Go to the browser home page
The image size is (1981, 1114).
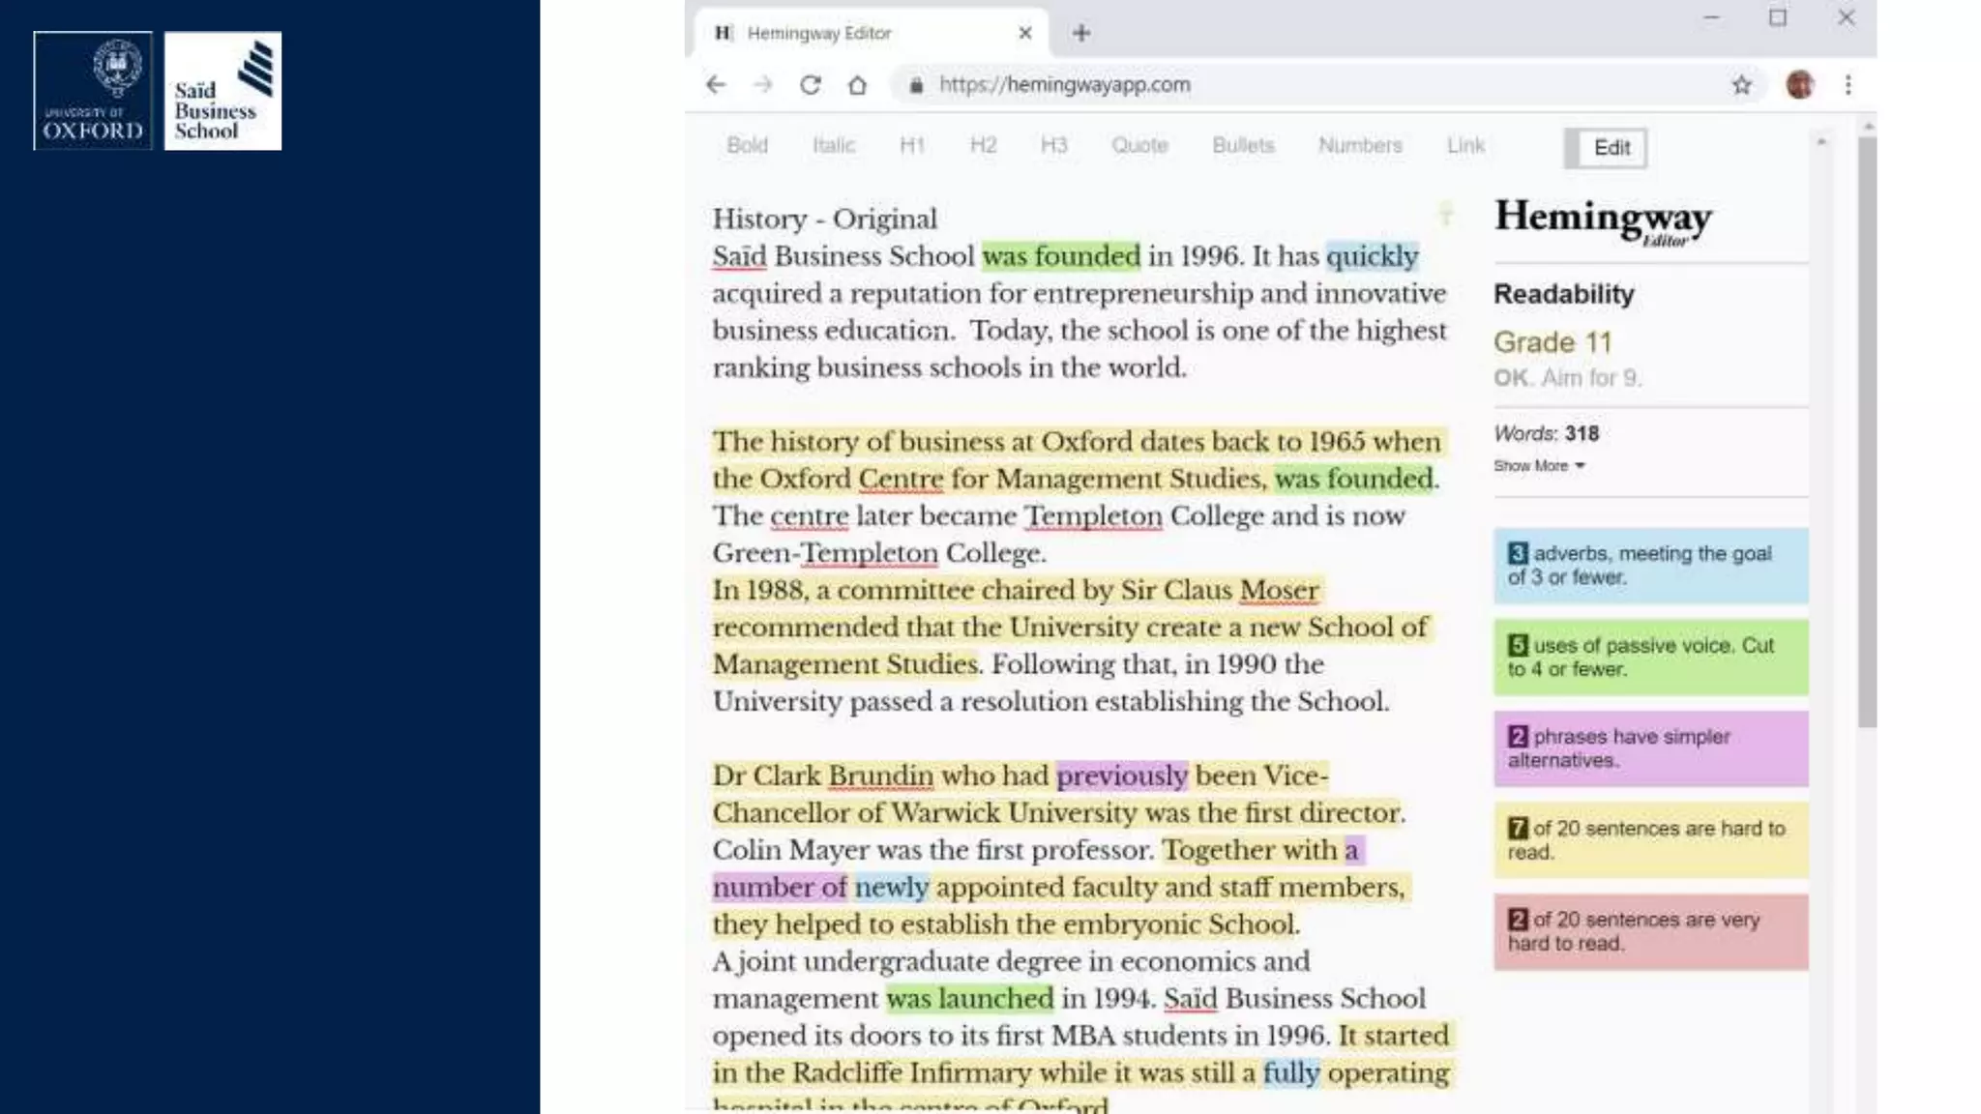[857, 85]
